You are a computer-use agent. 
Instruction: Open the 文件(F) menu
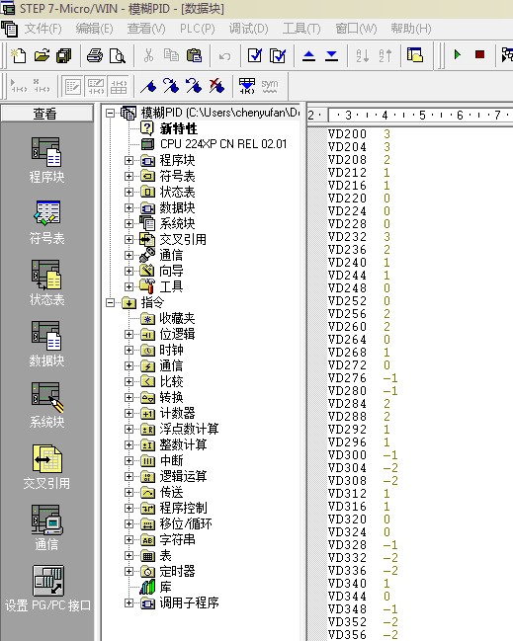coord(43,29)
